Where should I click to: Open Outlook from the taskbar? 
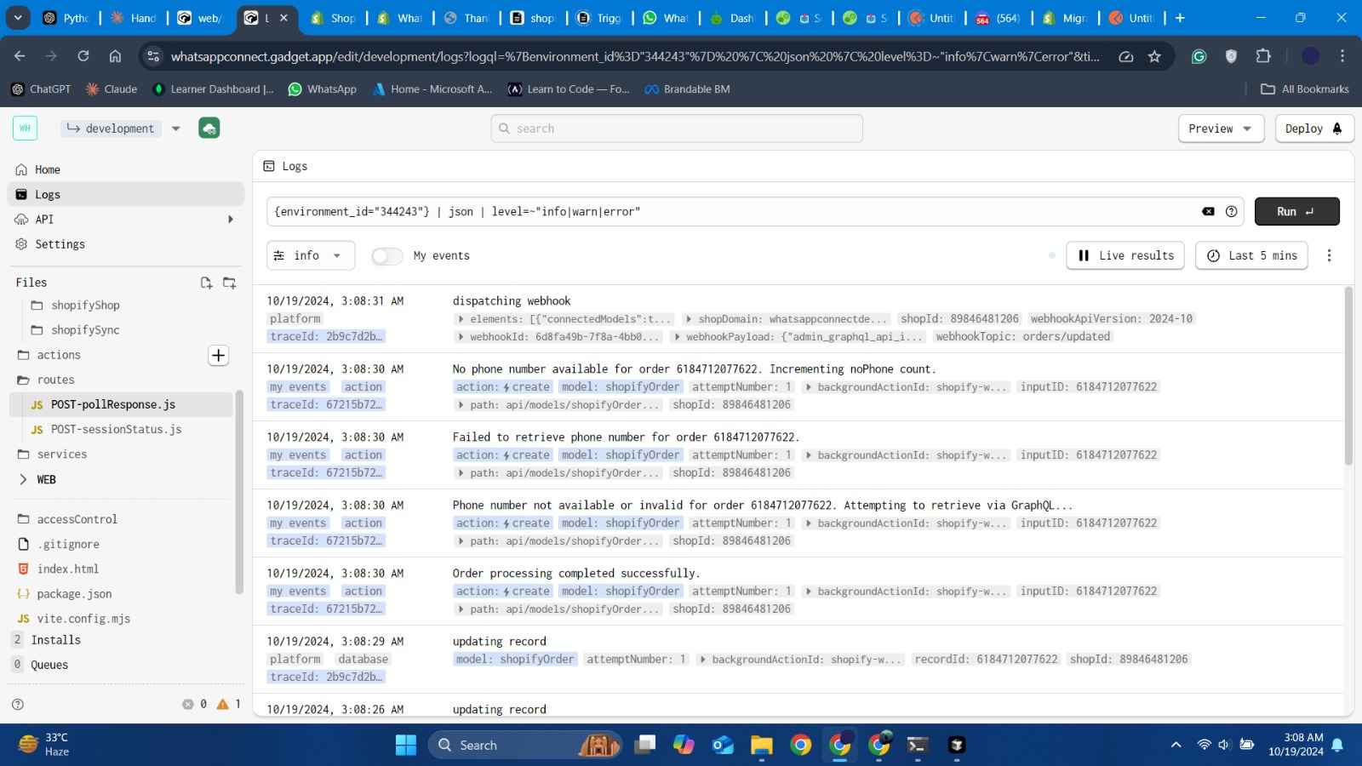pyautogui.click(x=723, y=745)
